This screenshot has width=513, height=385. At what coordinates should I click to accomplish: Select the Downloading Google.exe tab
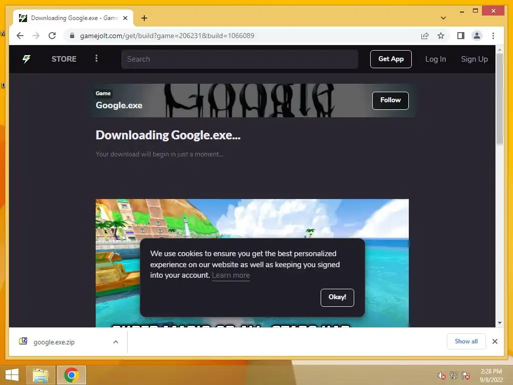[x=73, y=18]
